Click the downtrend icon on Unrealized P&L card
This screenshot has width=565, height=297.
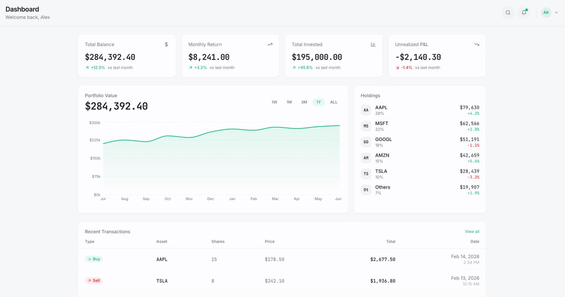pyautogui.click(x=477, y=44)
